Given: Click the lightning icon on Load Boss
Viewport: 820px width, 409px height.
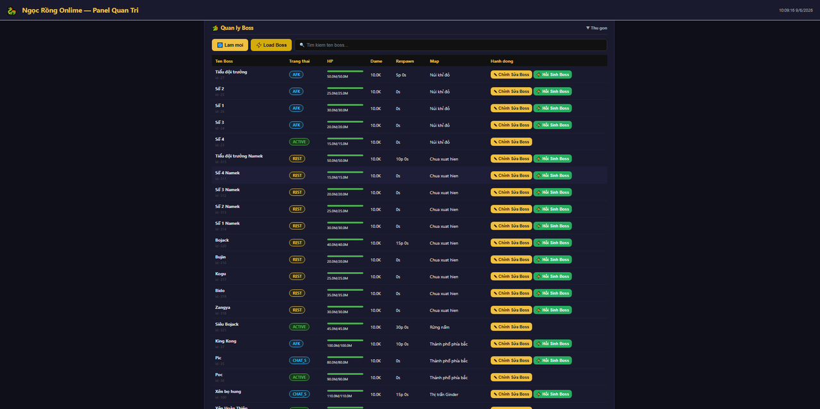Looking at the screenshot, I should [259, 45].
